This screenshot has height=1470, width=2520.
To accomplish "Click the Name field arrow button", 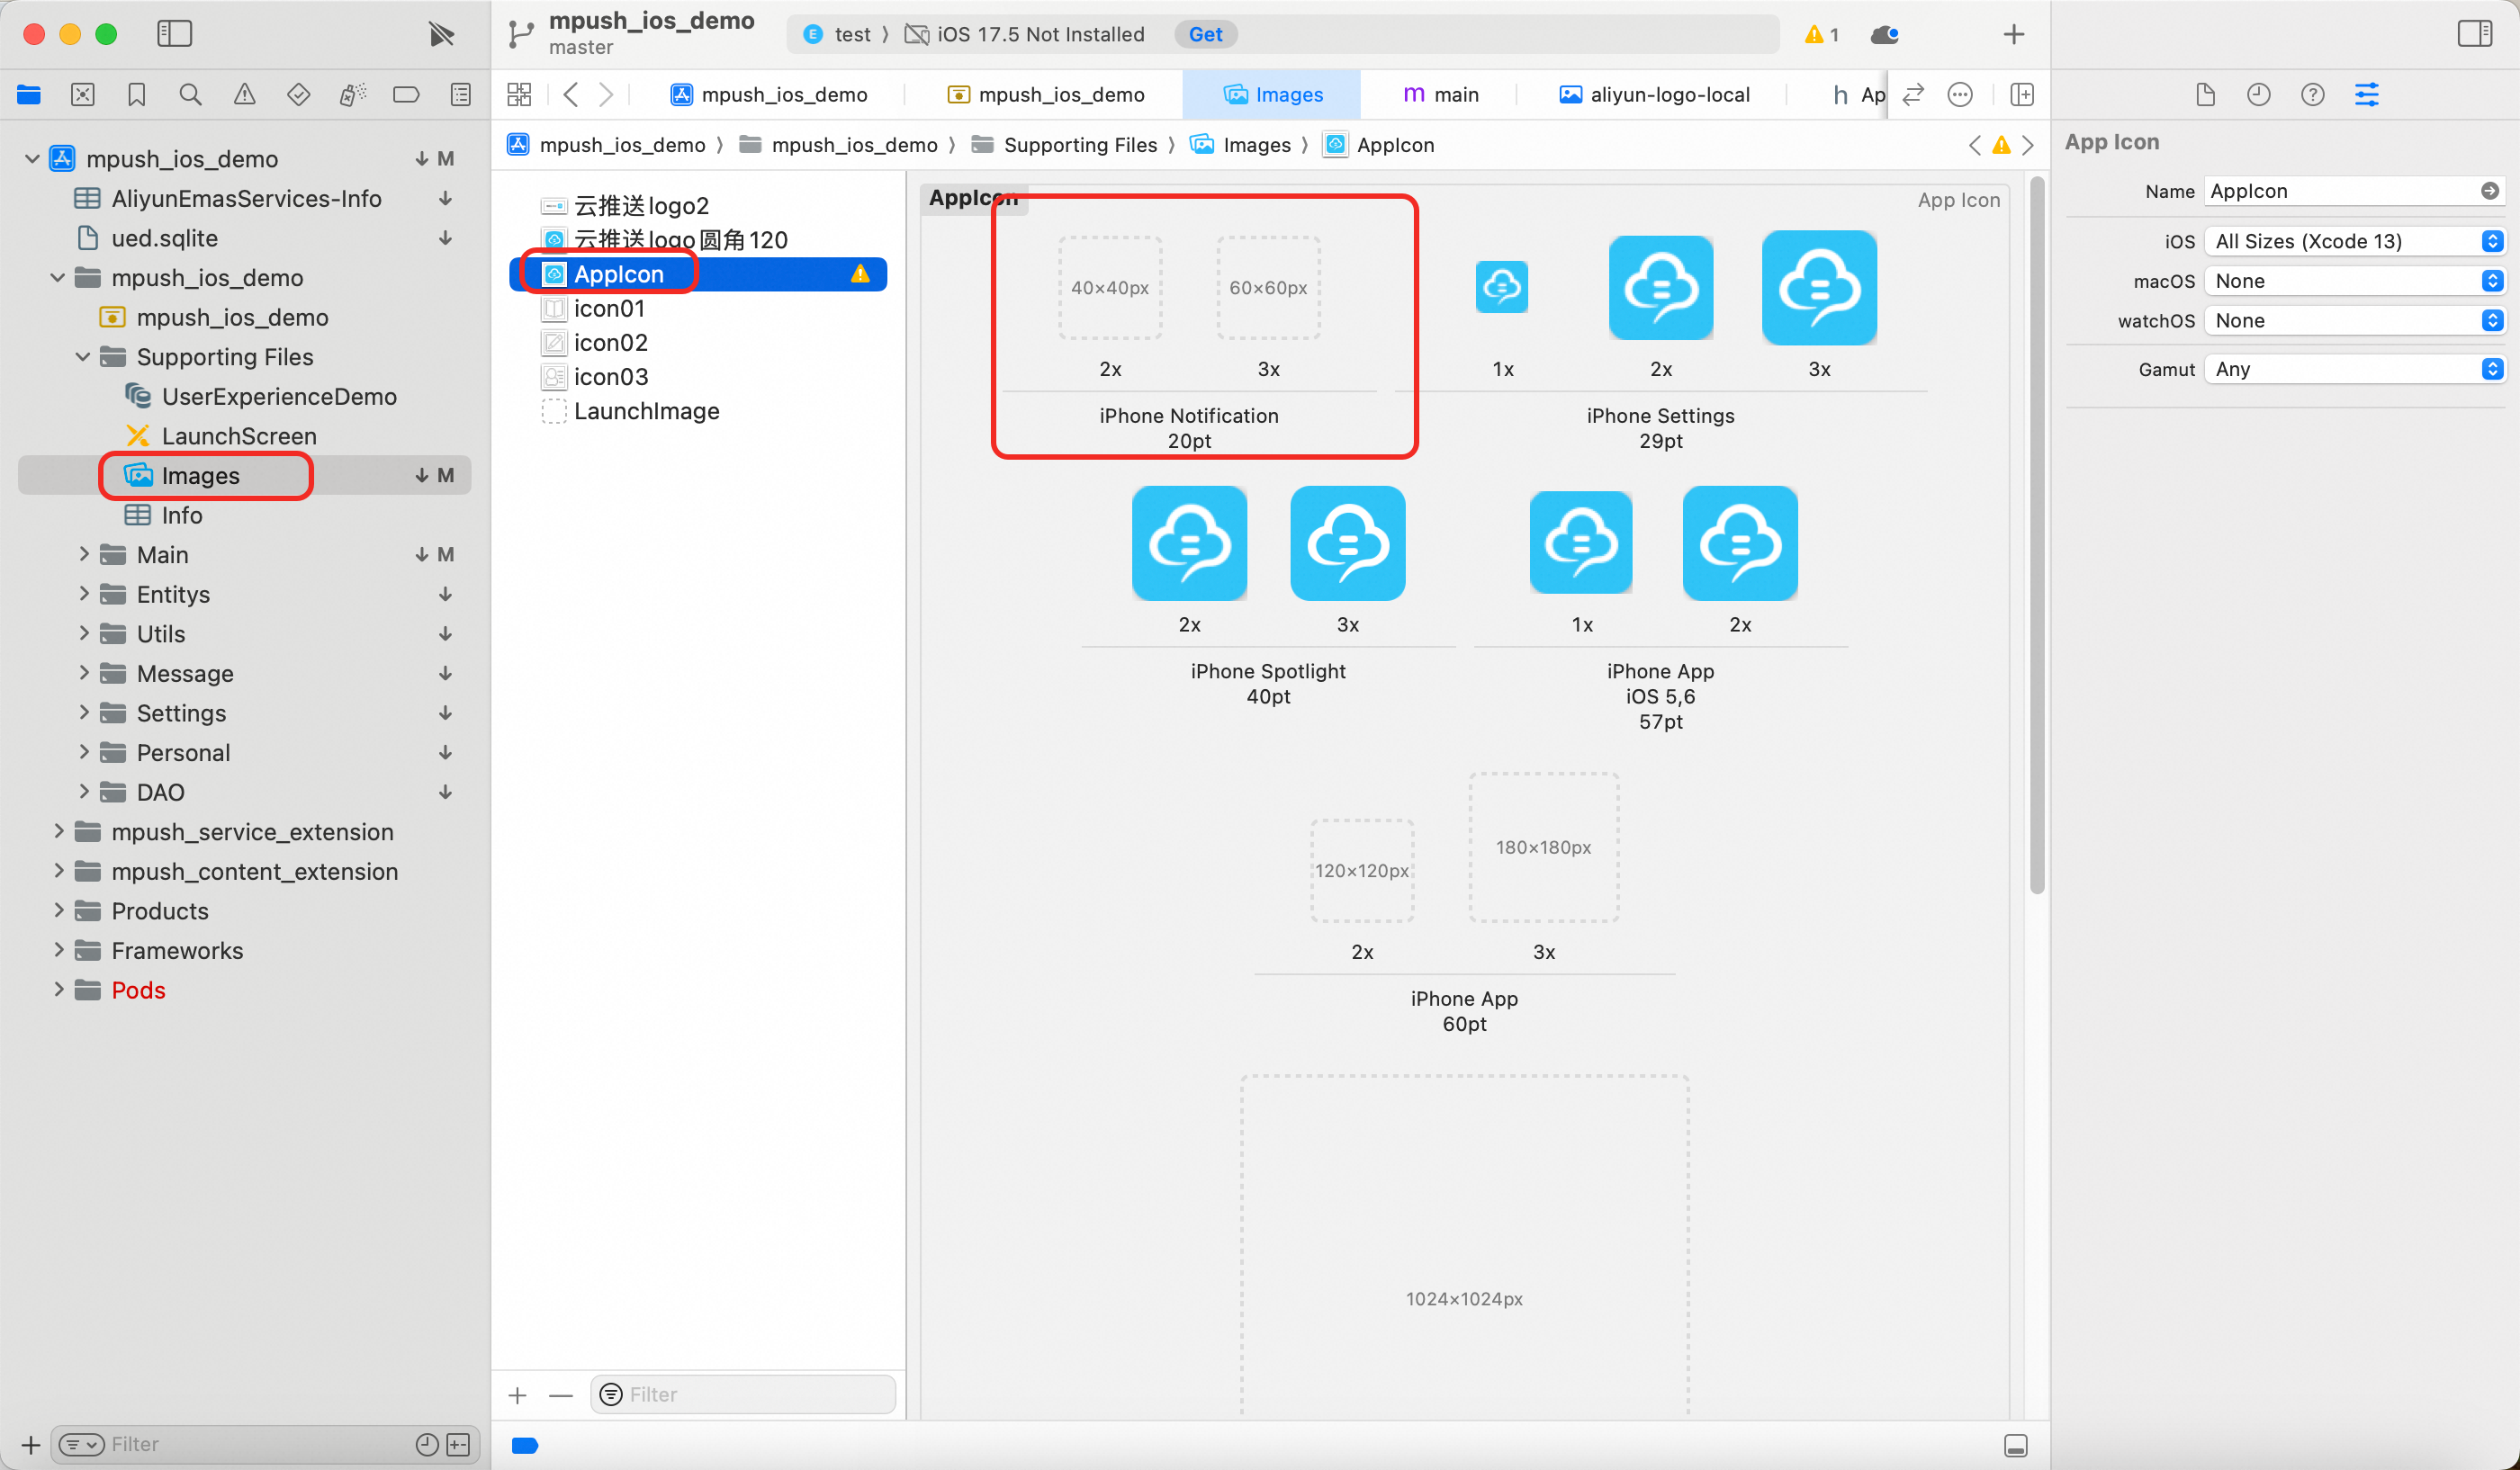I will (2490, 191).
